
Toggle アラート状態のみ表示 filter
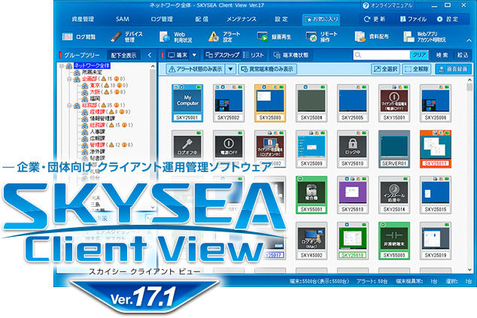pyautogui.click(x=197, y=69)
